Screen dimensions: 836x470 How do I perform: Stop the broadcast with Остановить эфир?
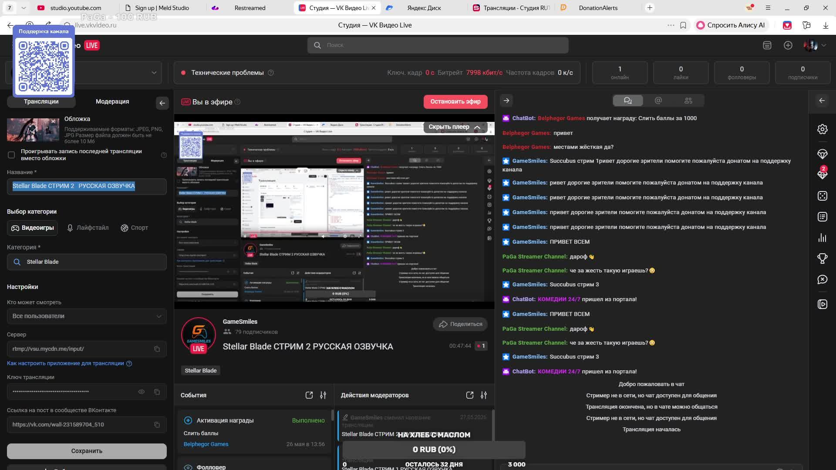[x=455, y=102]
